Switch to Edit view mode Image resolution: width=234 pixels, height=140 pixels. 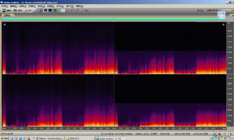(x=7, y=10)
